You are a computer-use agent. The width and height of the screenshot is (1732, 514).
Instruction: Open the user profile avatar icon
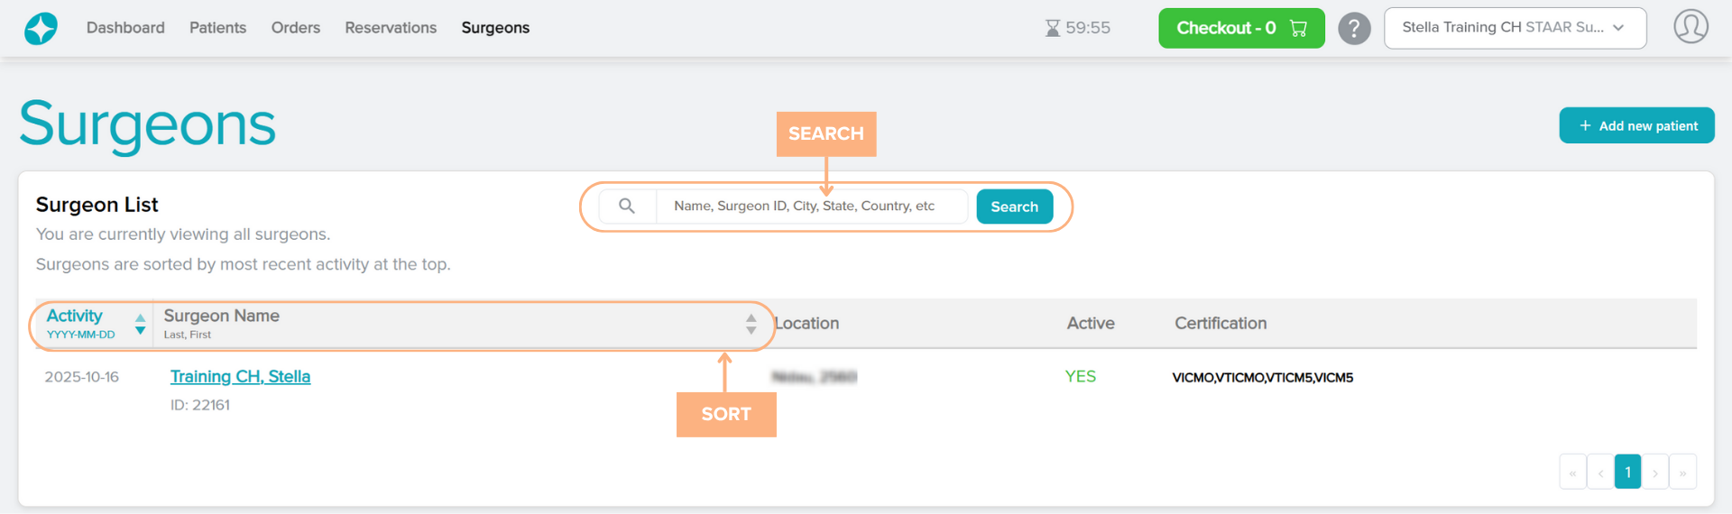pos(1691,27)
